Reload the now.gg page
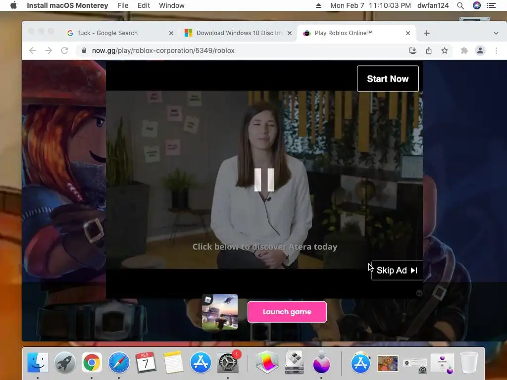 (64, 50)
